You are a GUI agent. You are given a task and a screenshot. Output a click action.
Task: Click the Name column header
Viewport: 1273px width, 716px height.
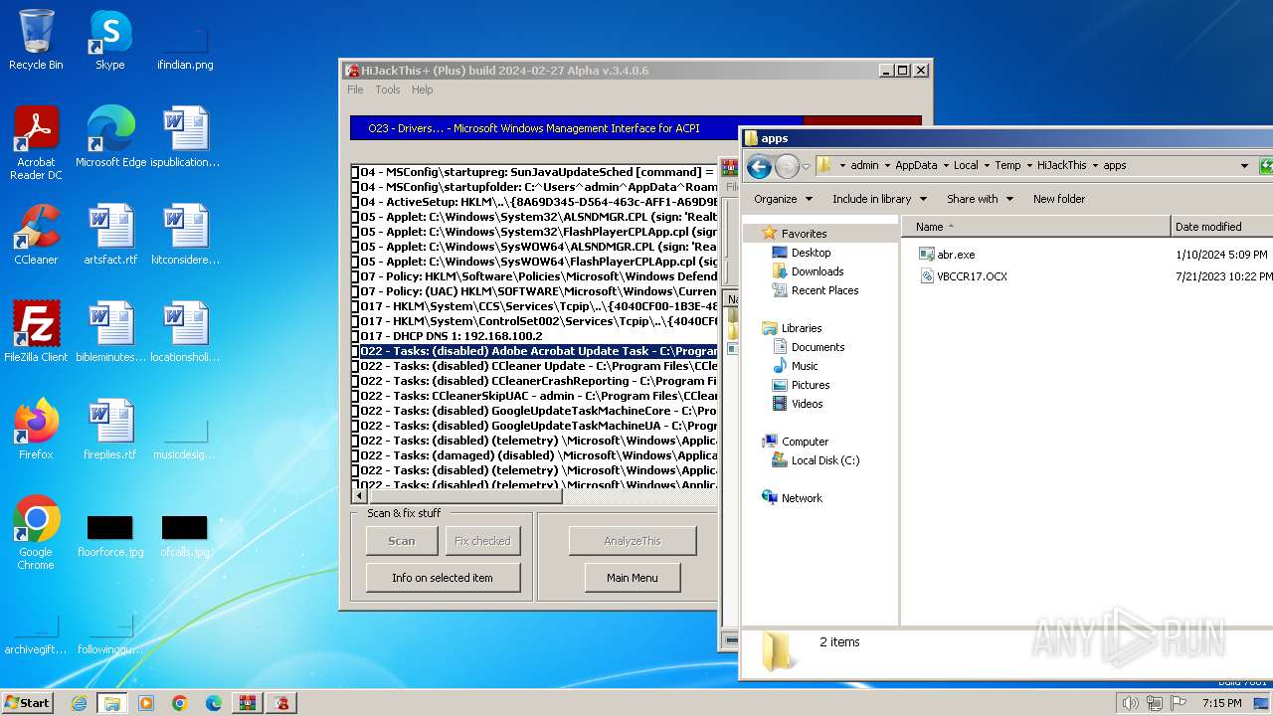pyautogui.click(x=1036, y=227)
